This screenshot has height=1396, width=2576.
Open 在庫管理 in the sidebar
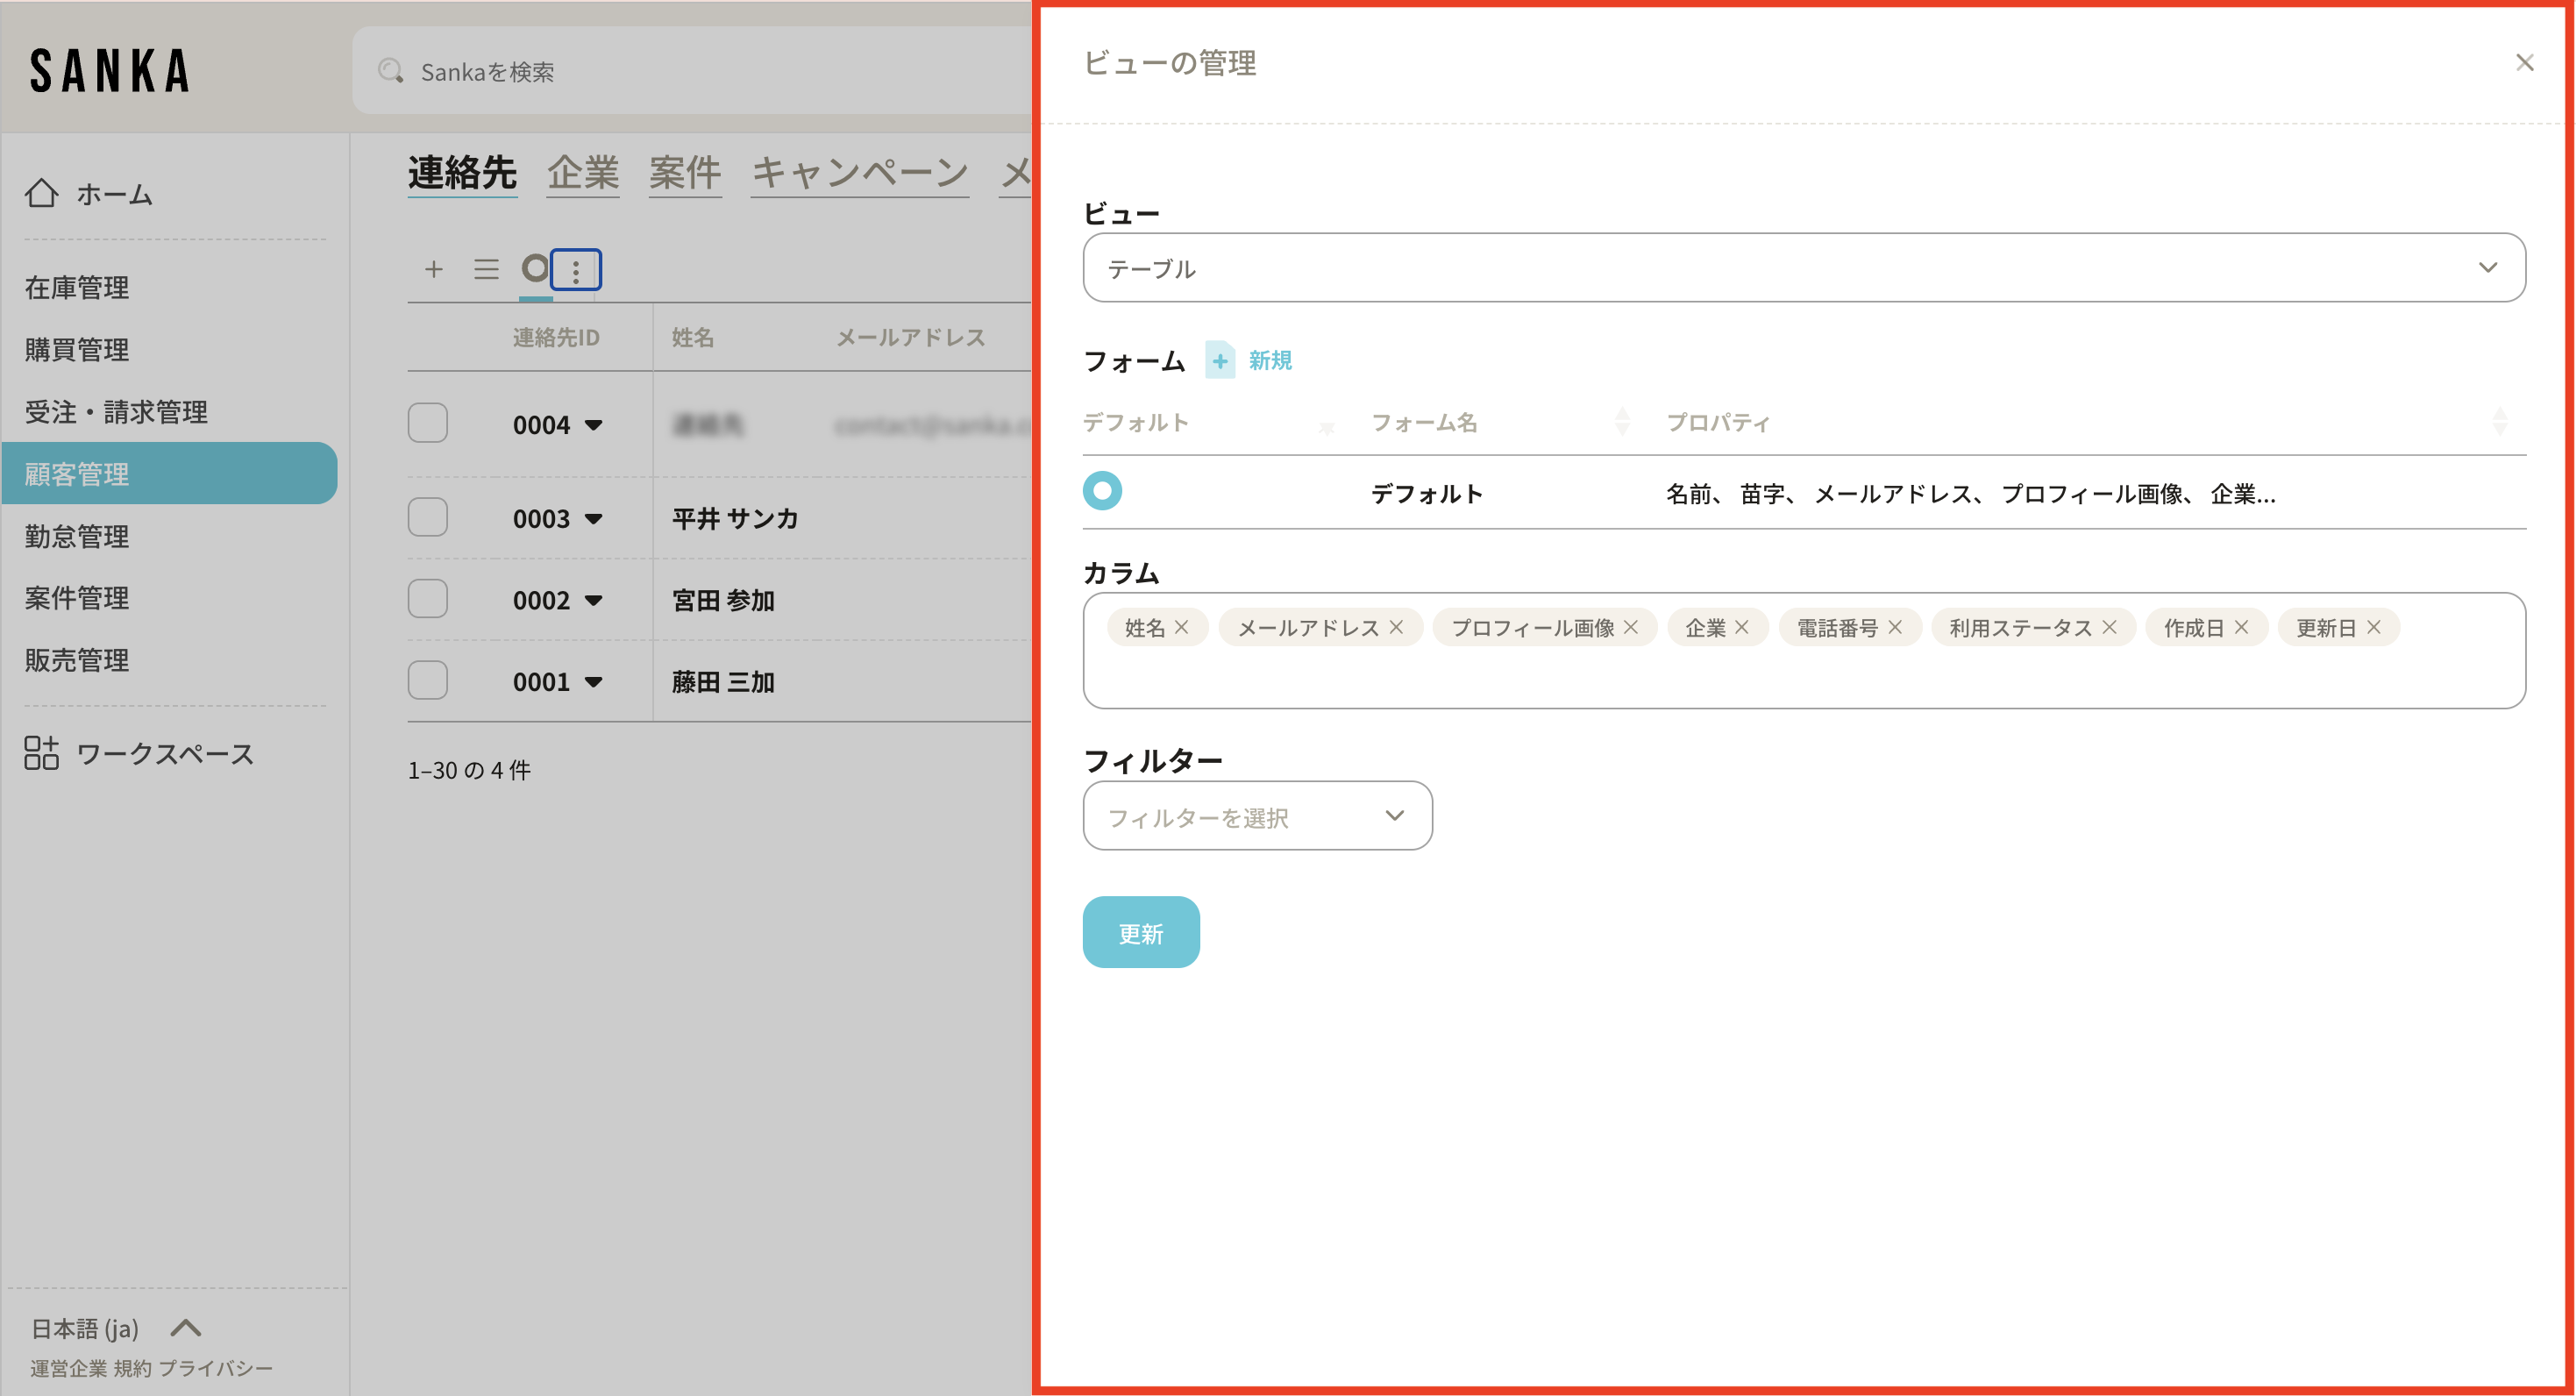pyautogui.click(x=77, y=288)
